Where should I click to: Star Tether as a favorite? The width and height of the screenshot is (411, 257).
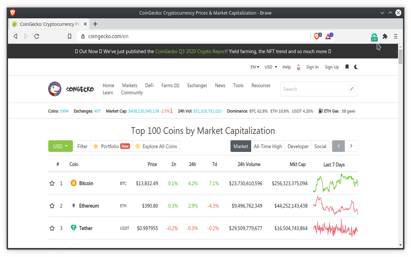pyautogui.click(x=52, y=228)
